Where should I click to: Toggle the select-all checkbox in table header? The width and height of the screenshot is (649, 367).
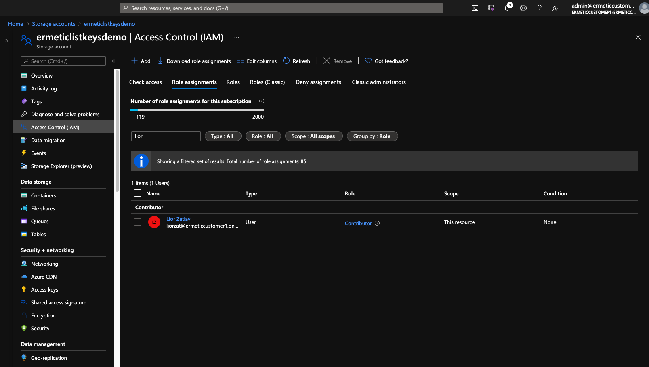pos(138,193)
